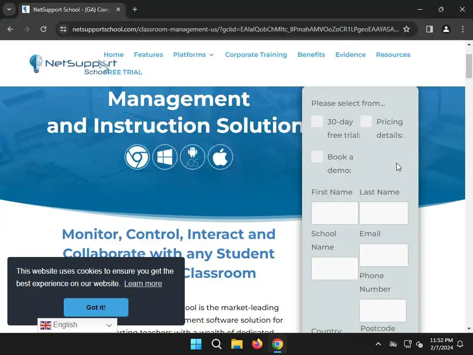Screen dimensions: 473x355
Task: Check the Book a demo box
Action: [x=317, y=157]
